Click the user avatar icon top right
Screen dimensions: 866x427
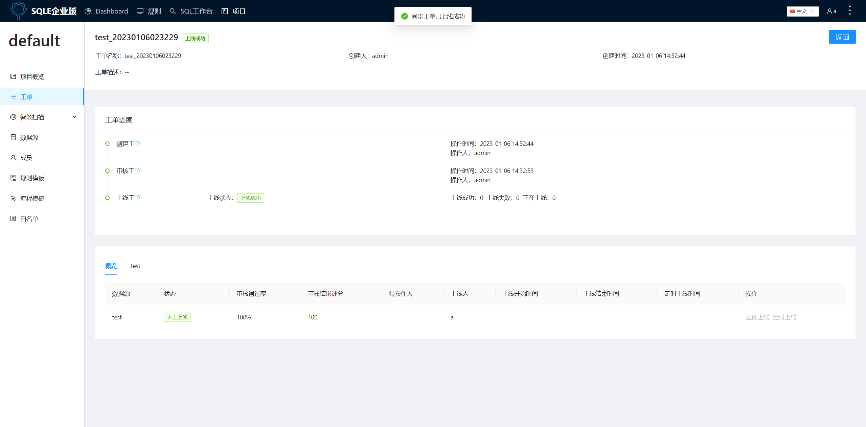(x=829, y=10)
